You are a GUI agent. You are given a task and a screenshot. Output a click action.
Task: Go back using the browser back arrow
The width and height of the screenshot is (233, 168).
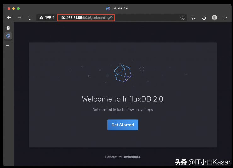pos(9,18)
